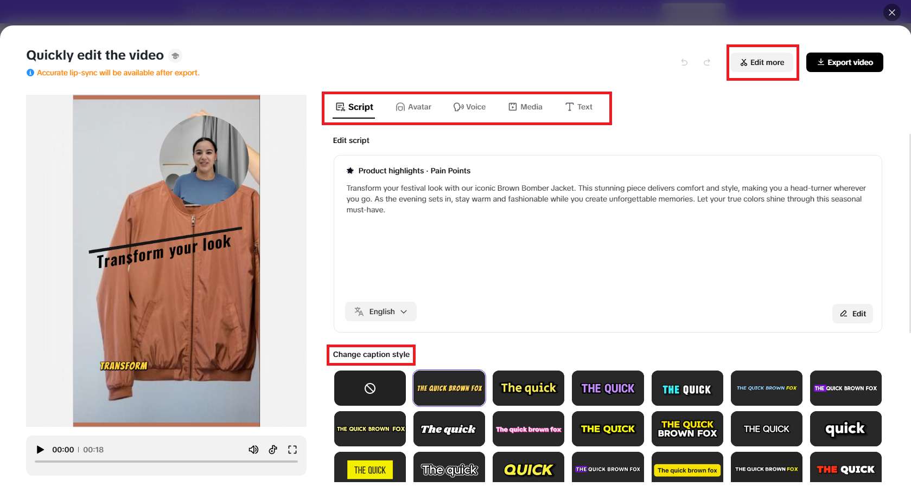Apply the lowercase white 'quick' caption style
This screenshot has width=911, height=487.
point(846,429)
